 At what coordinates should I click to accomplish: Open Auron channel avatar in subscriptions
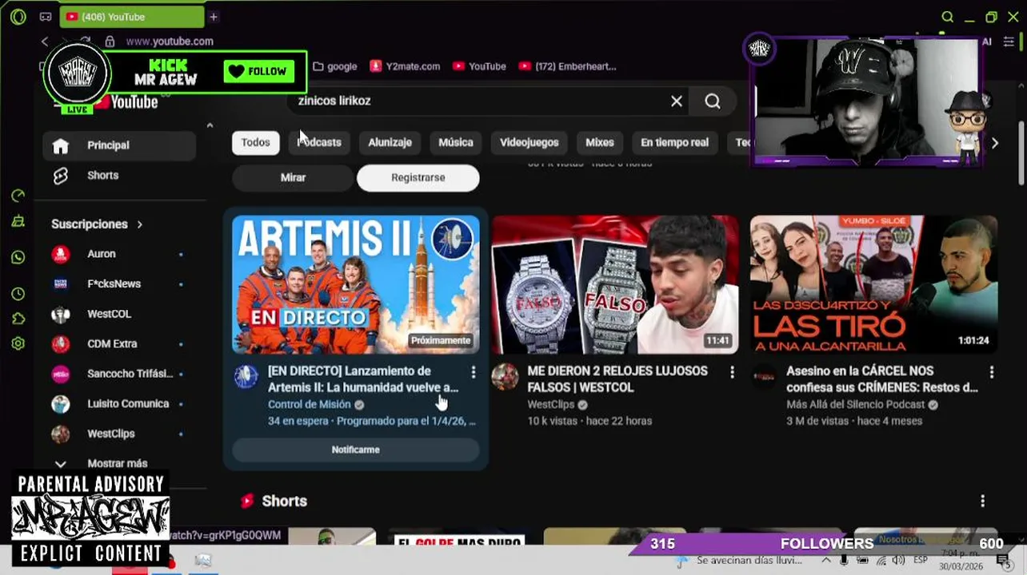coord(61,254)
